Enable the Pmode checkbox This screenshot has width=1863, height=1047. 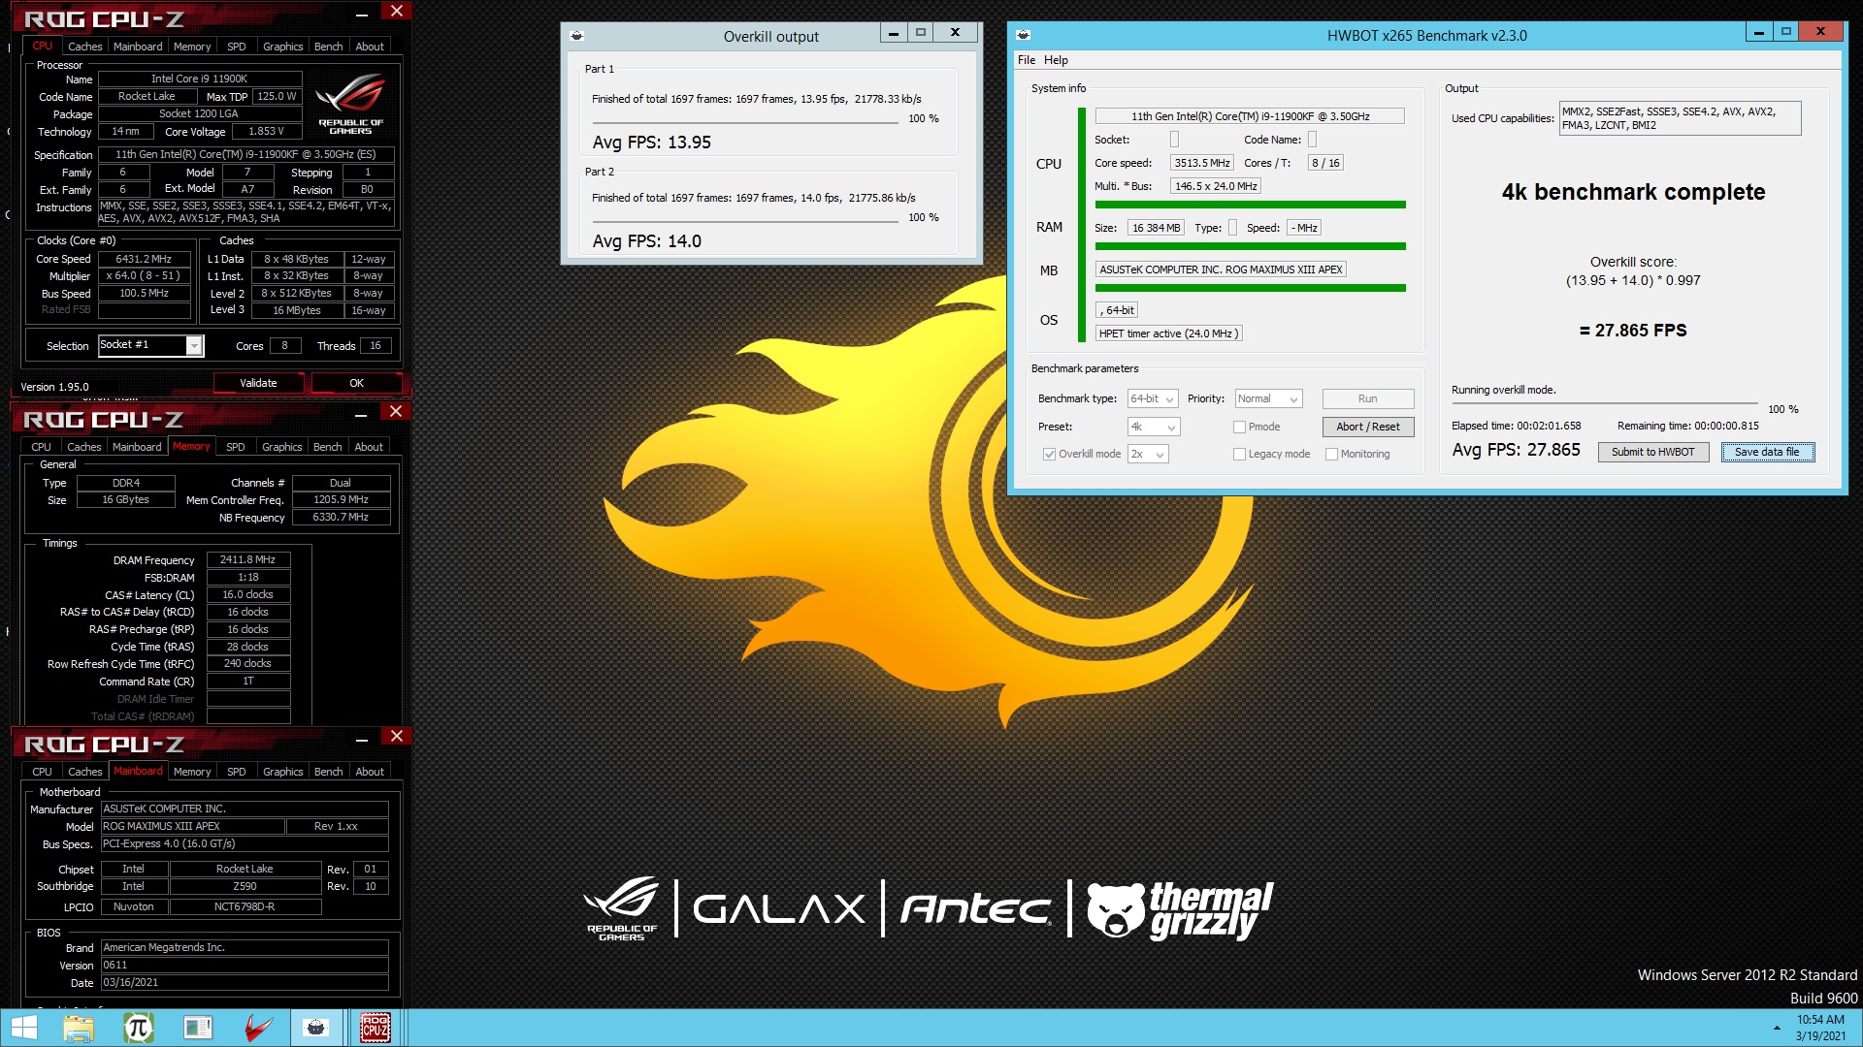(x=1239, y=427)
